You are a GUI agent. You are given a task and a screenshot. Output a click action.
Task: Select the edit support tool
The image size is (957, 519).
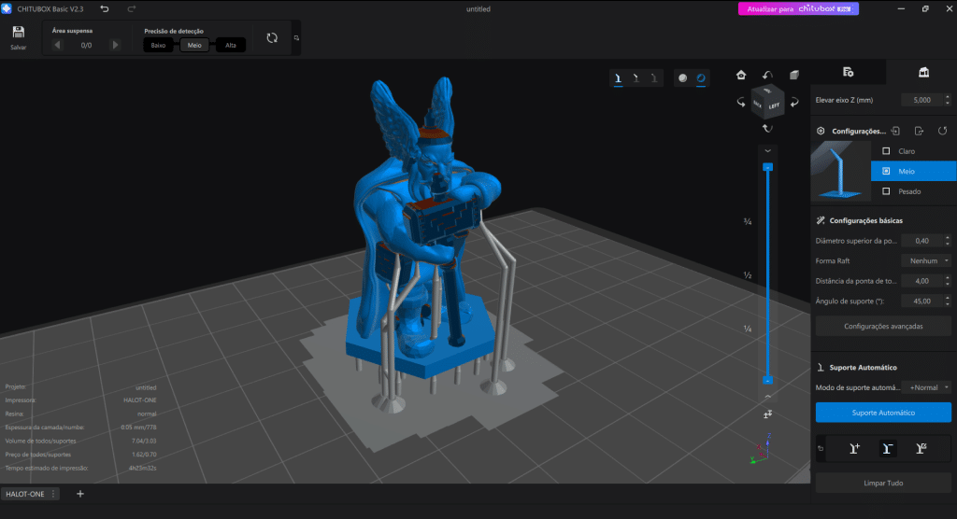point(921,449)
